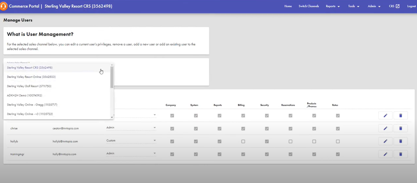Edit user hollyb with pencil icon
Screen dimensions: 417x183
point(385,141)
